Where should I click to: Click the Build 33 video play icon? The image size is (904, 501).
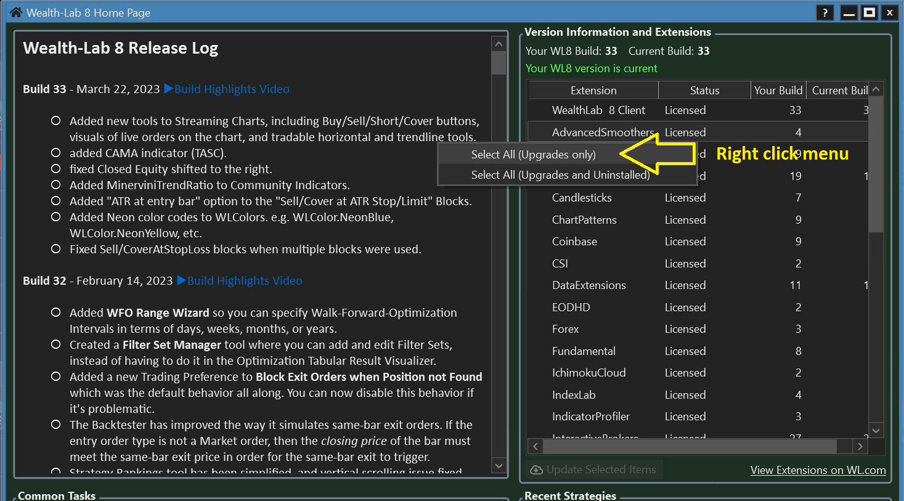click(168, 89)
